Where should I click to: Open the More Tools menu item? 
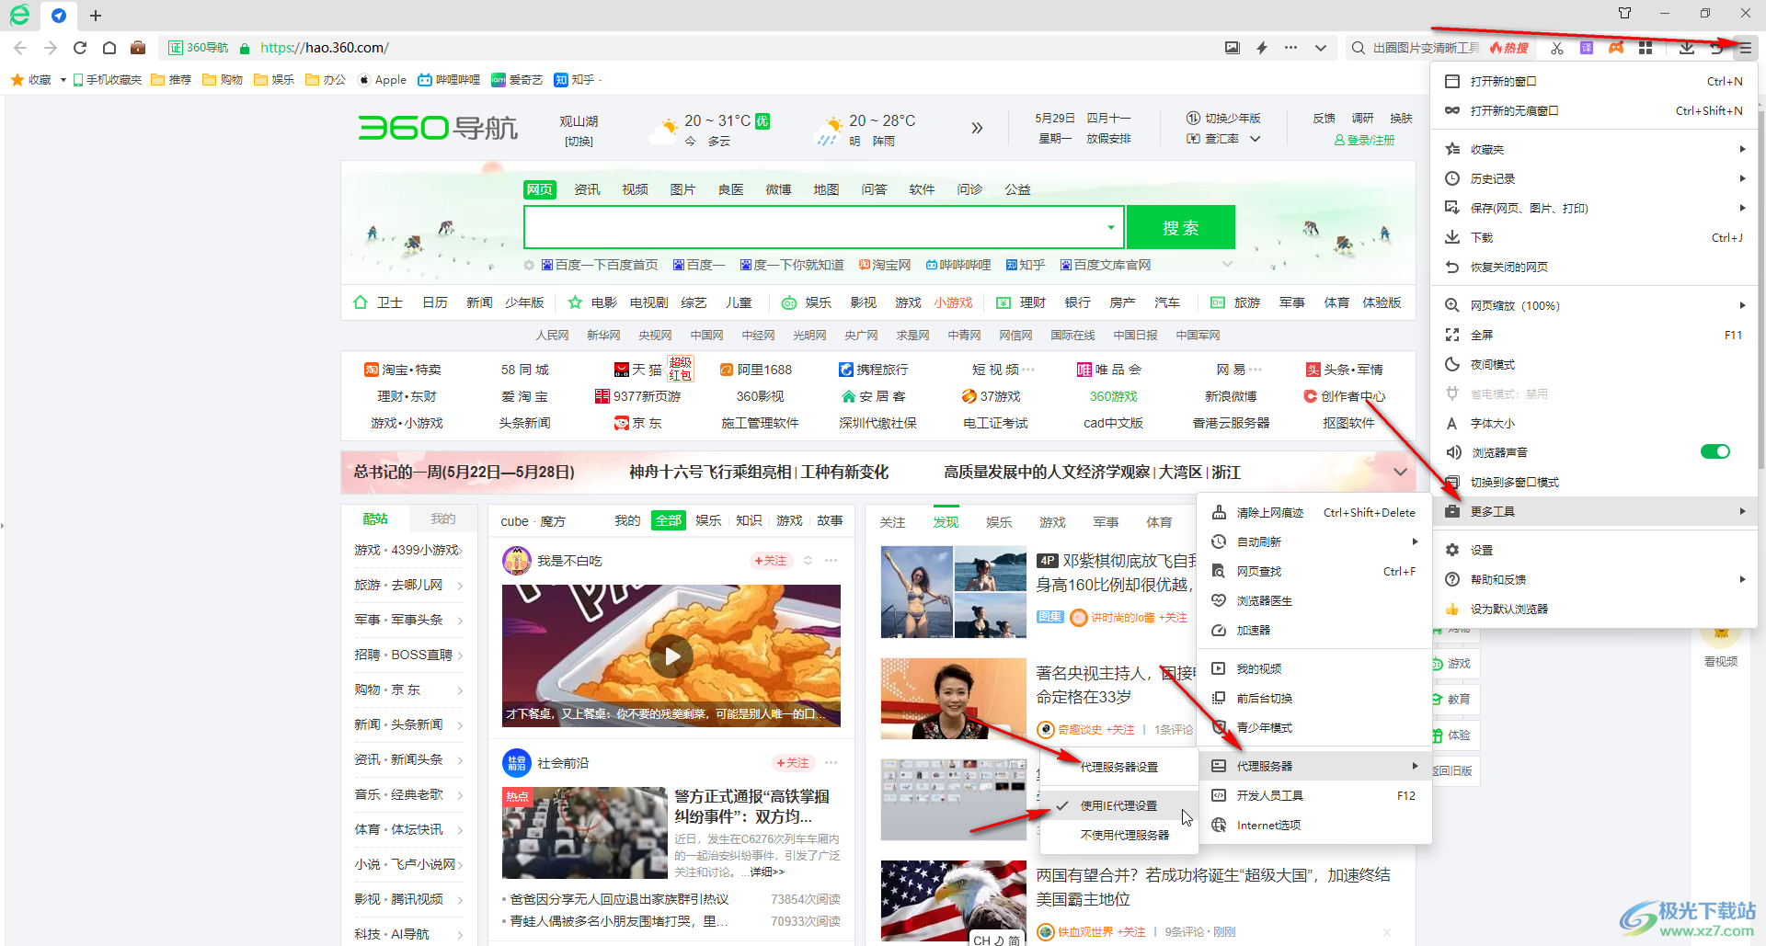pyautogui.click(x=1594, y=511)
